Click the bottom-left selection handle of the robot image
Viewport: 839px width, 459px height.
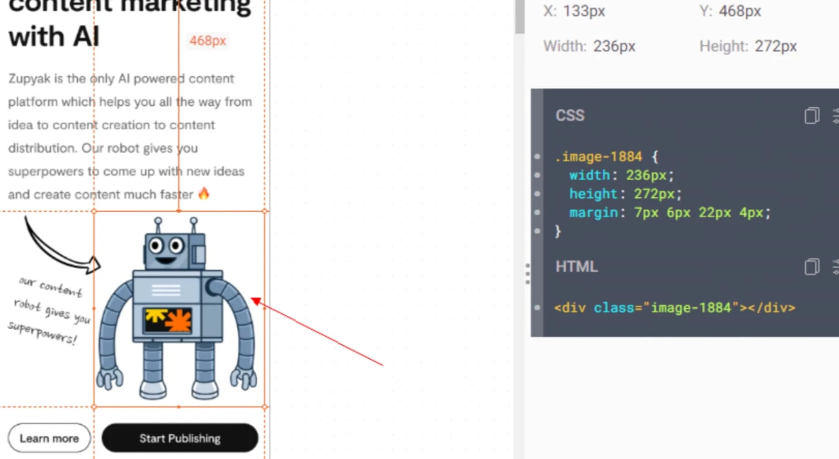[x=94, y=406]
